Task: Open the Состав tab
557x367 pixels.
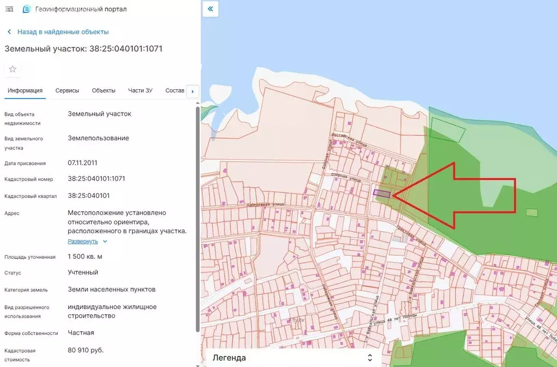Action: (175, 90)
